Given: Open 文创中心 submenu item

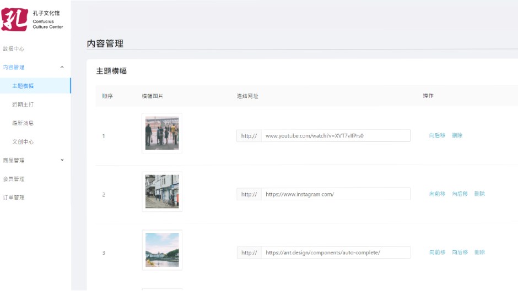Looking at the screenshot, I should coord(23,141).
